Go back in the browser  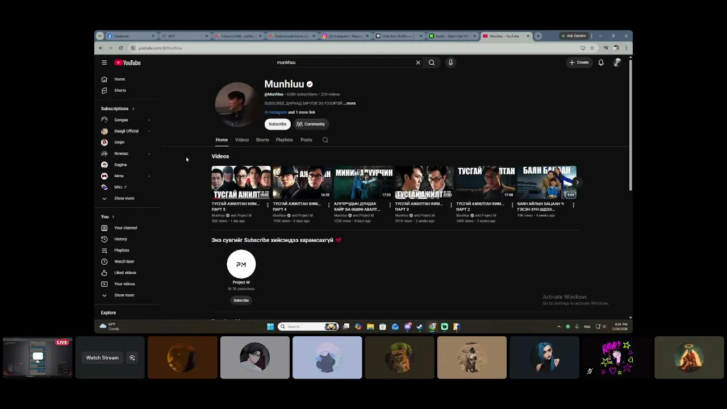[x=101, y=48]
